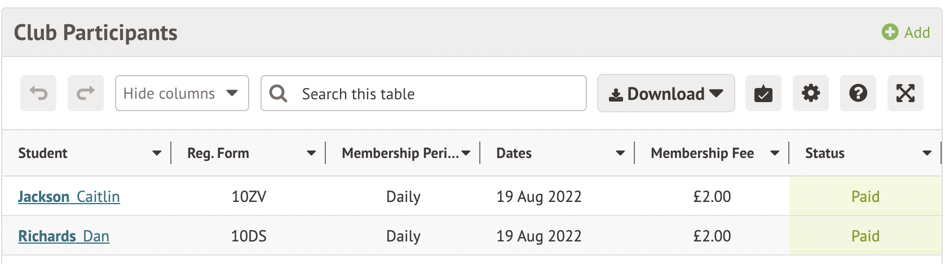Open the Download dropdown button

[x=665, y=93]
